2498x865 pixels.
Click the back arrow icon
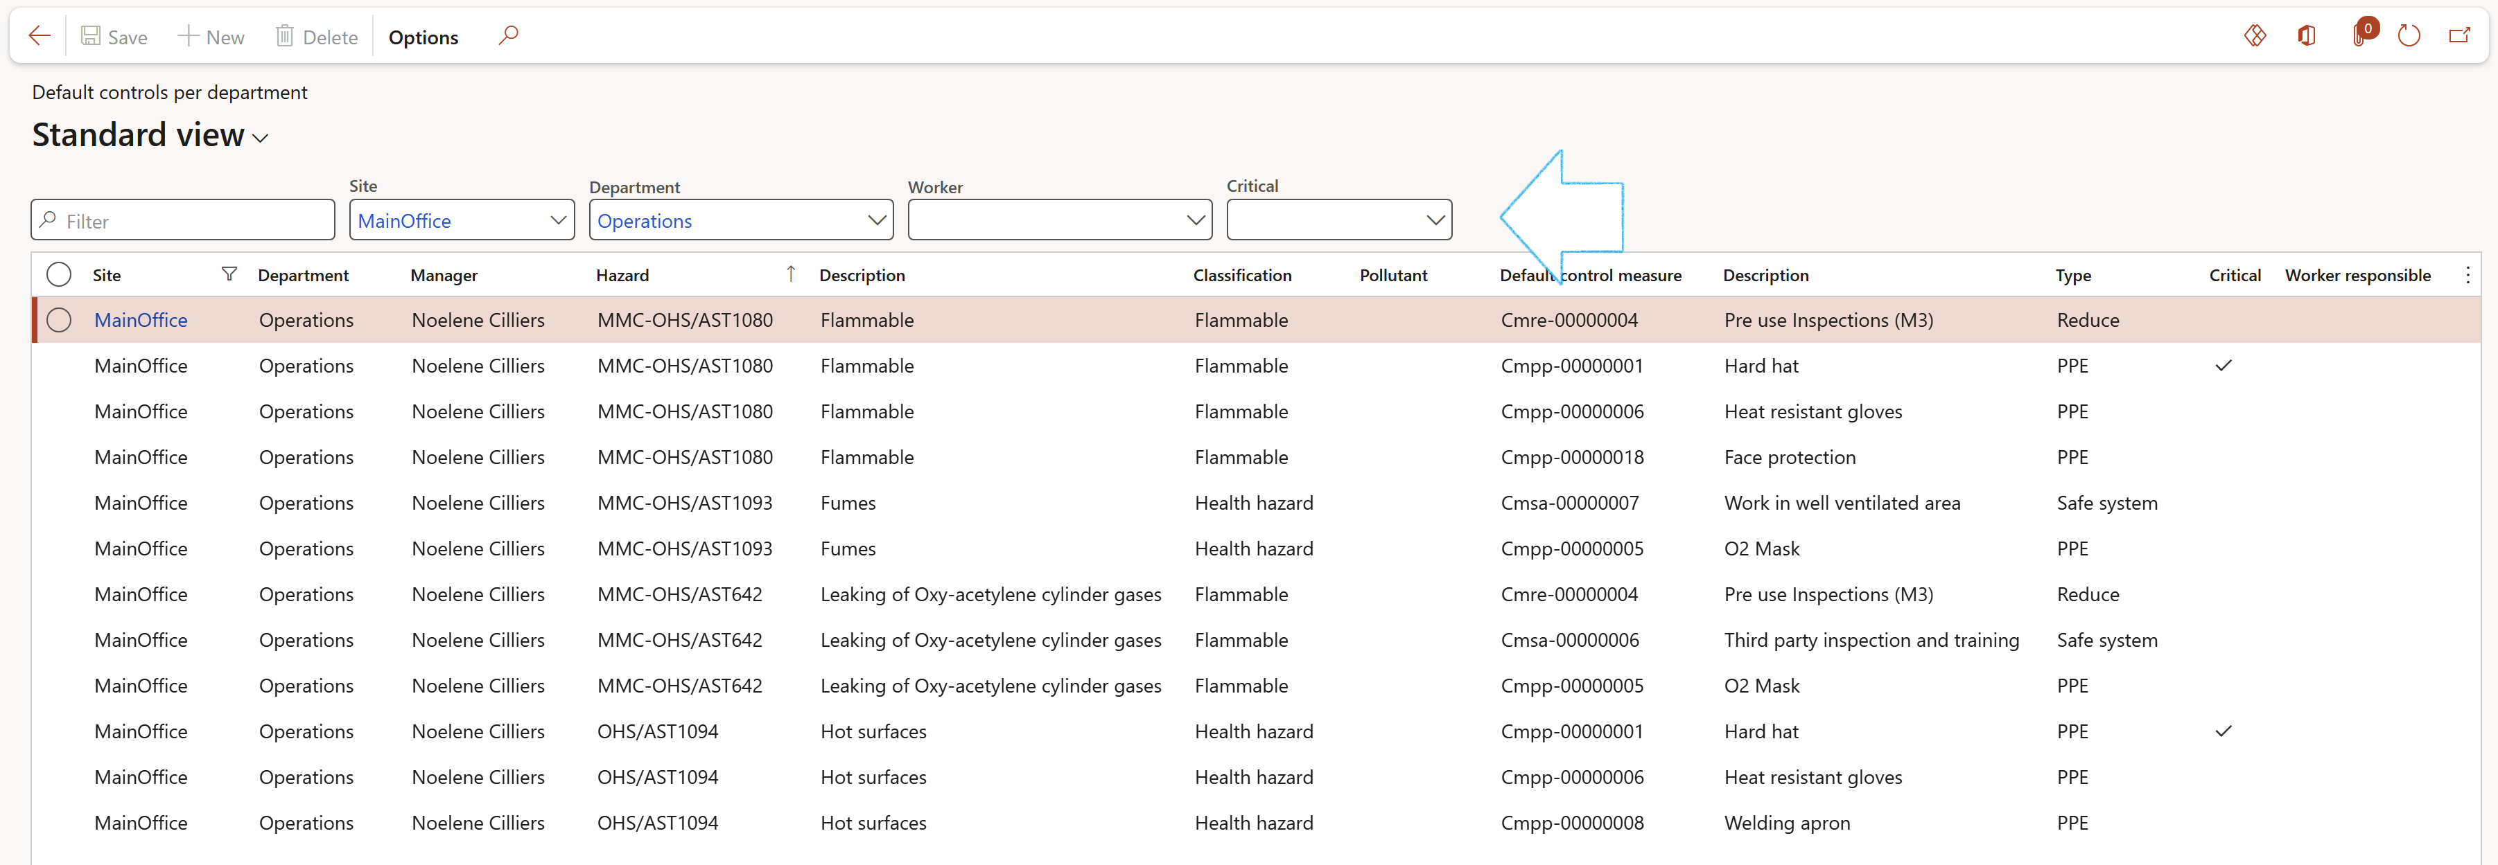(40, 37)
